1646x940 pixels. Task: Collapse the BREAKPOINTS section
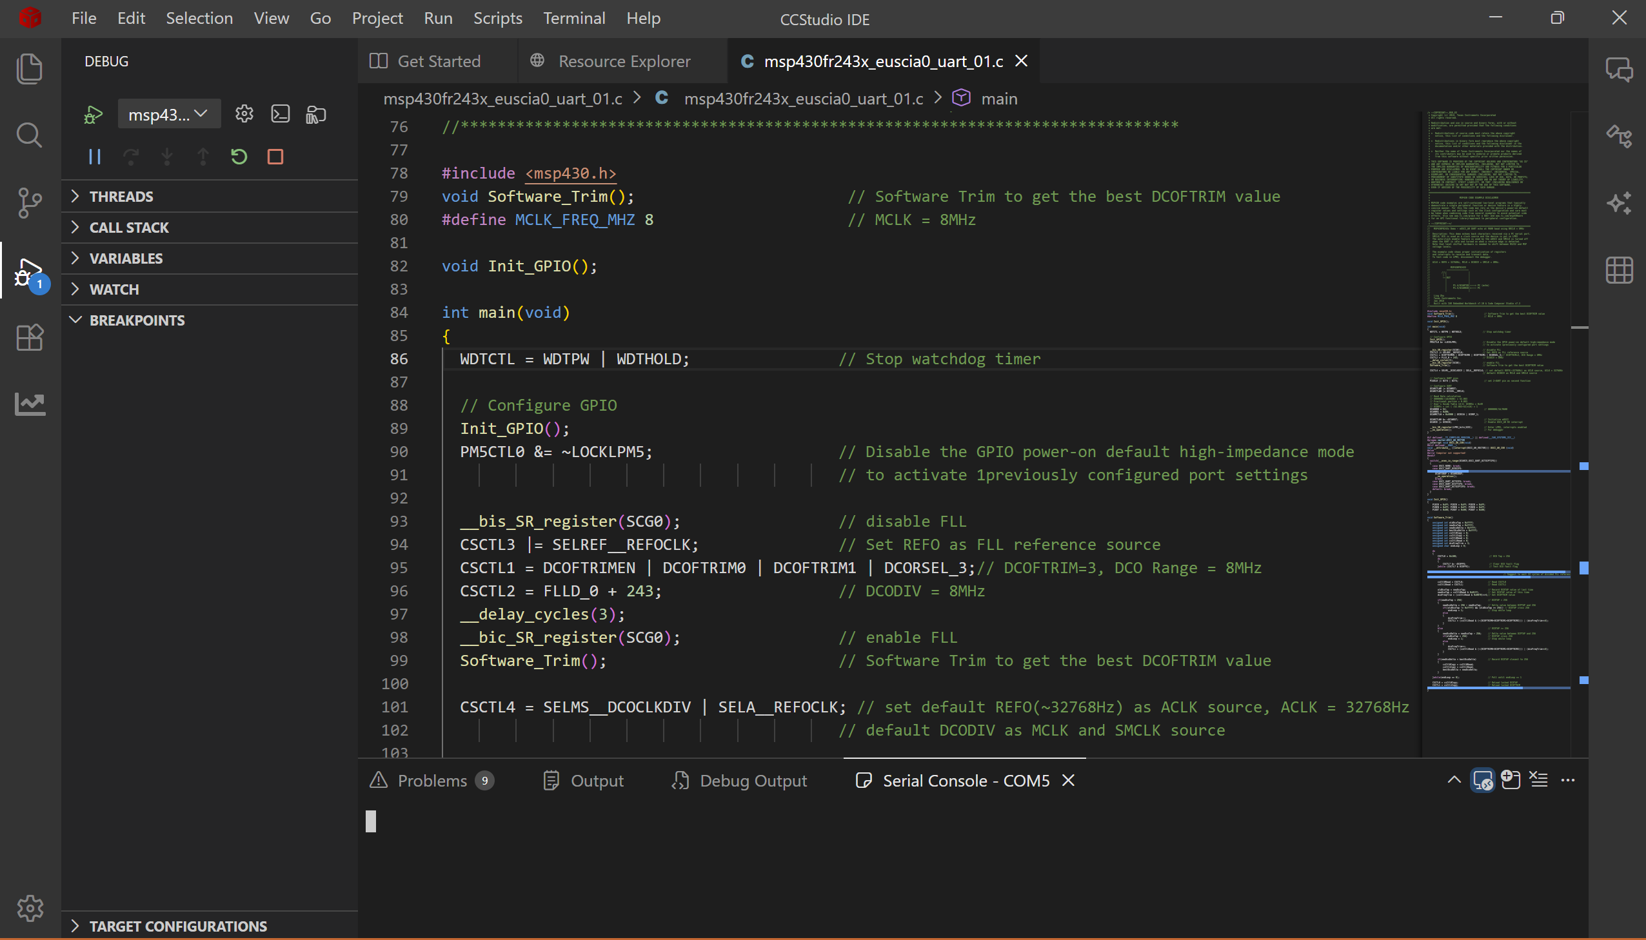(209, 320)
